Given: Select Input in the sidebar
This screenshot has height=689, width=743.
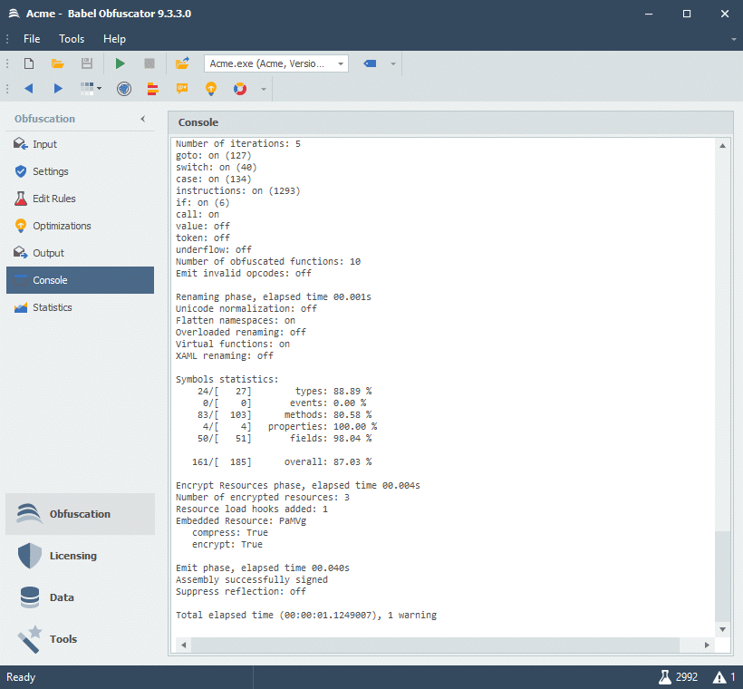Looking at the screenshot, I should [80, 144].
